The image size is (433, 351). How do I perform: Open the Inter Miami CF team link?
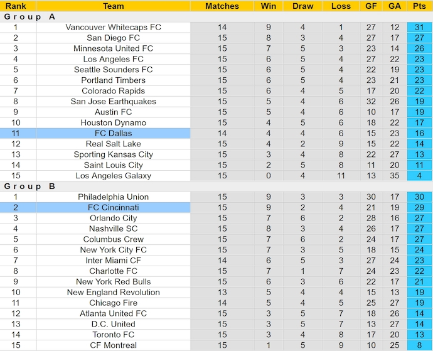point(113,261)
